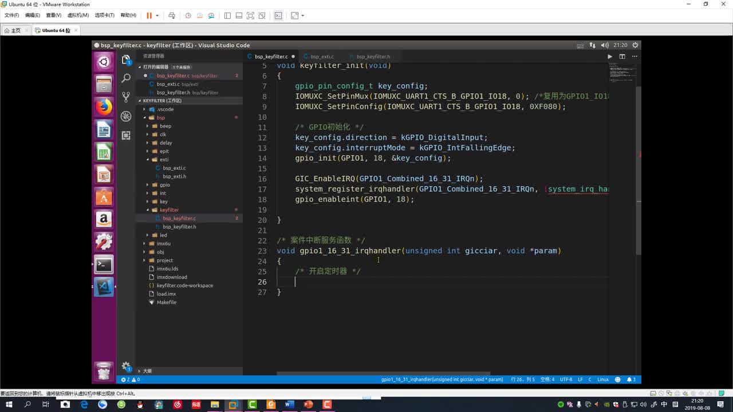Open the VMware stretch guest dropdown arrow
The image size is (733, 412).
click(302, 15)
